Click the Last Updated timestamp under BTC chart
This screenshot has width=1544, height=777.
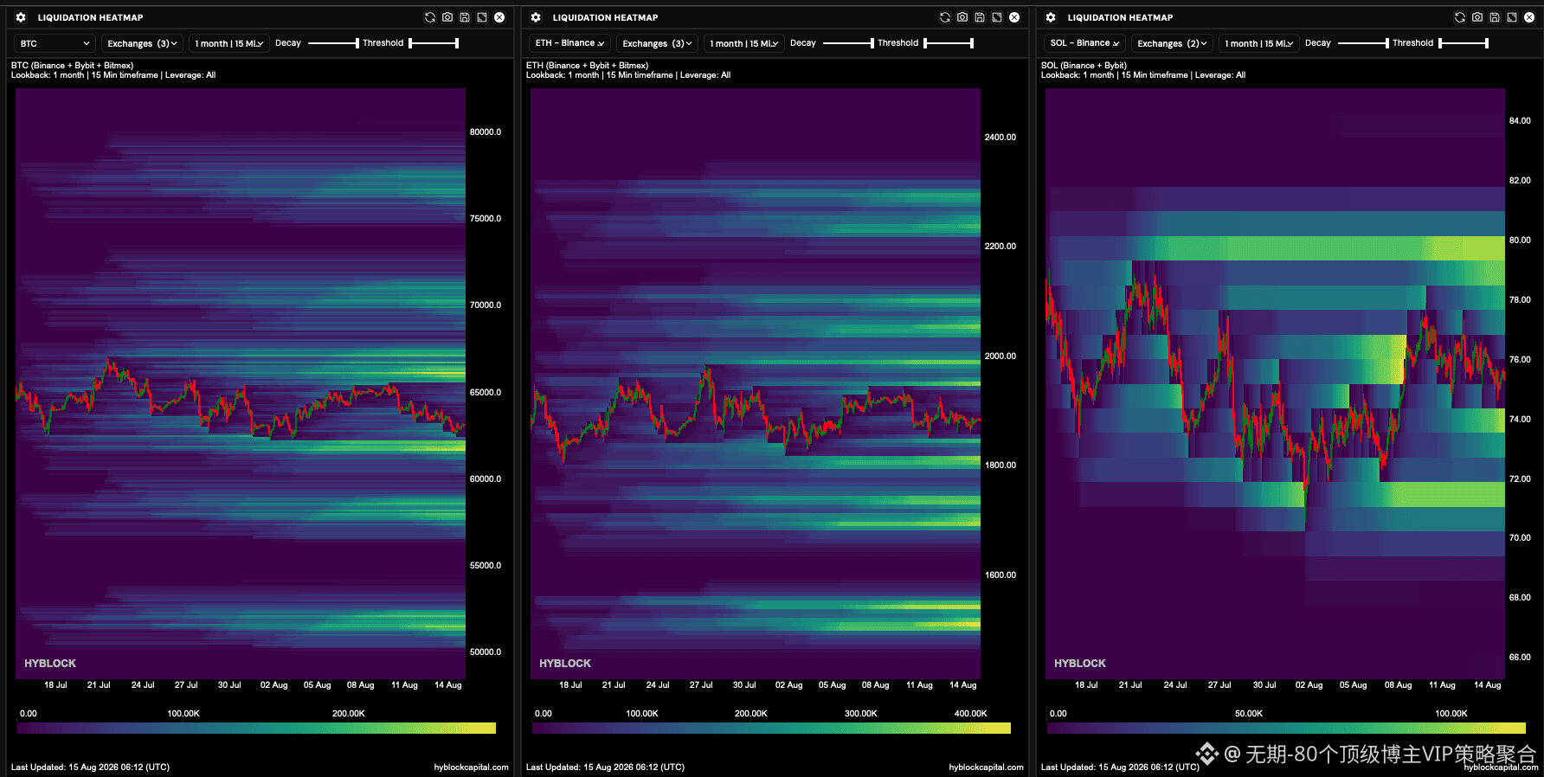[x=90, y=767]
